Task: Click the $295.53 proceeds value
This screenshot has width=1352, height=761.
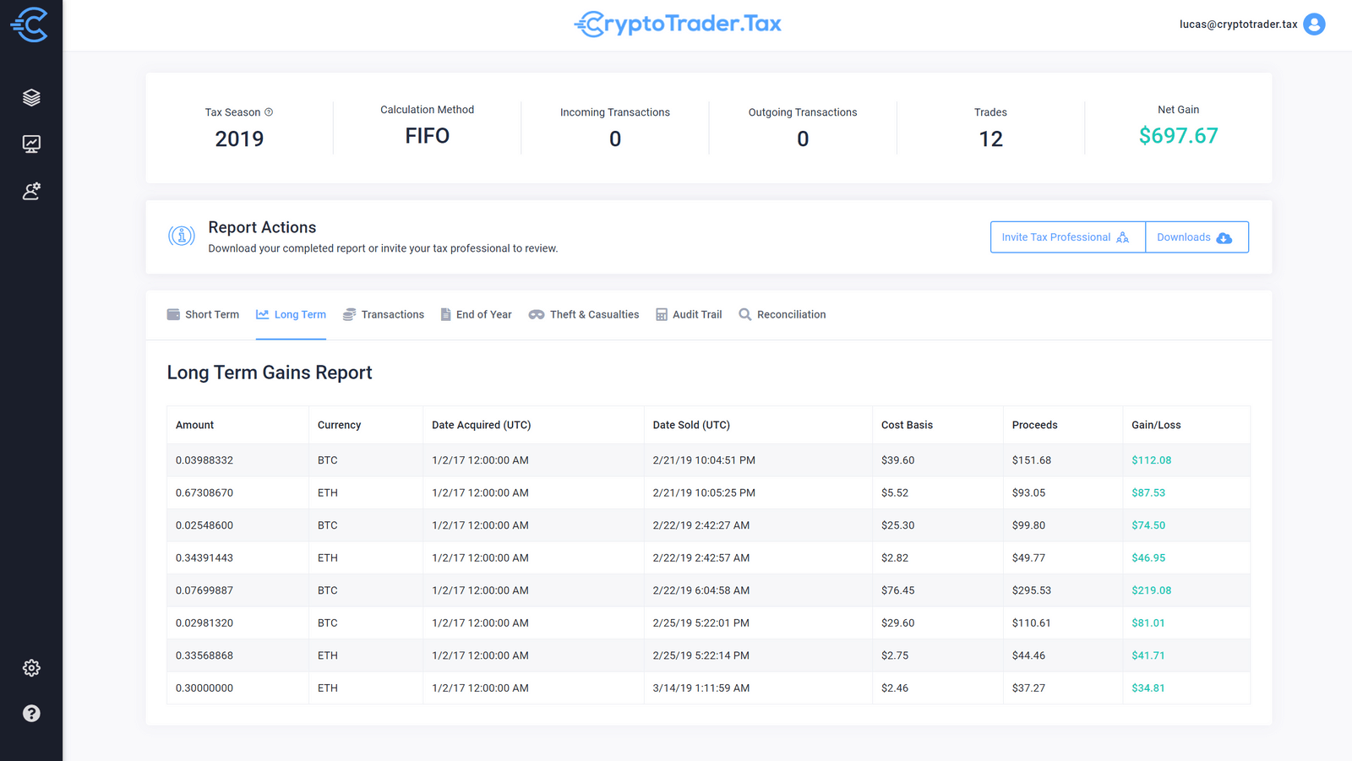Action: click(1032, 590)
